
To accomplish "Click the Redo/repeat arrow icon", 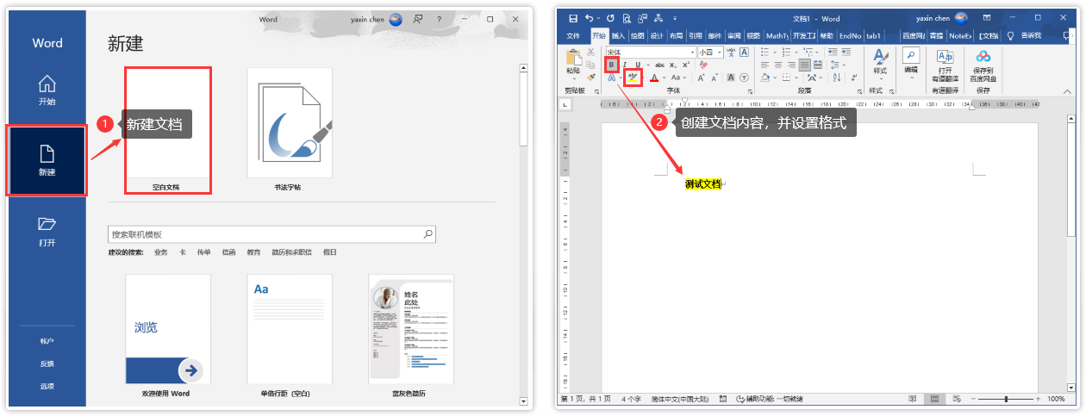I will pos(610,18).
